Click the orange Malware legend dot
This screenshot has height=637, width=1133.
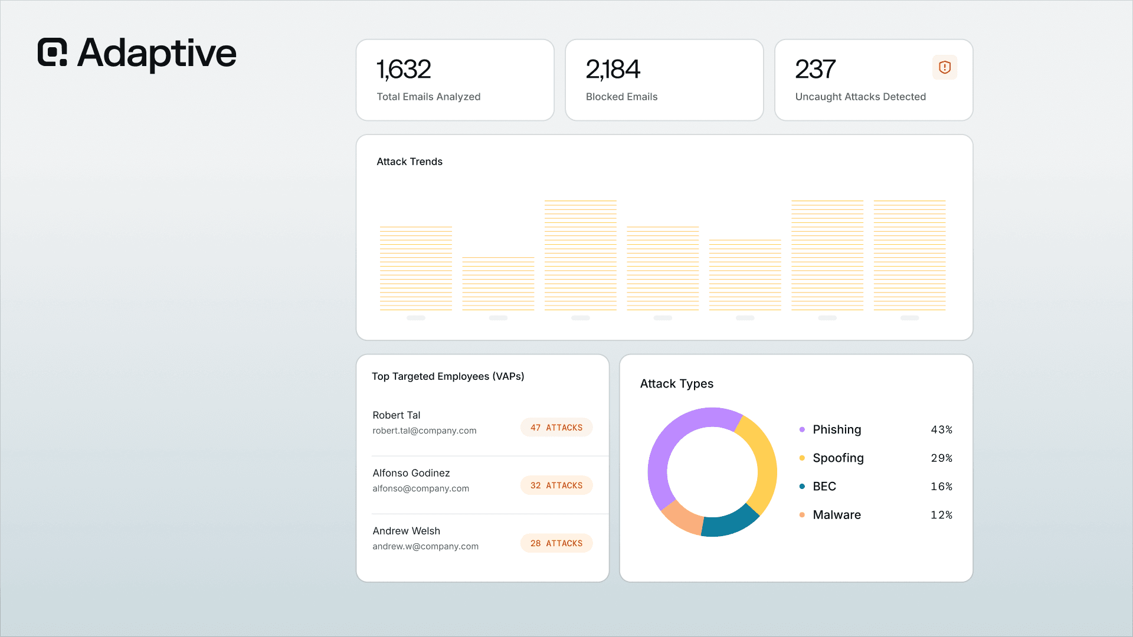pyautogui.click(x=802, y=515)
